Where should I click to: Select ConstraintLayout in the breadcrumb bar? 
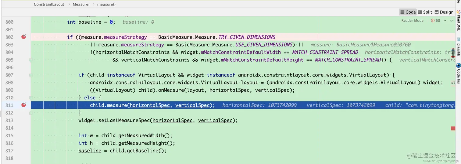[x=49, y=4]
